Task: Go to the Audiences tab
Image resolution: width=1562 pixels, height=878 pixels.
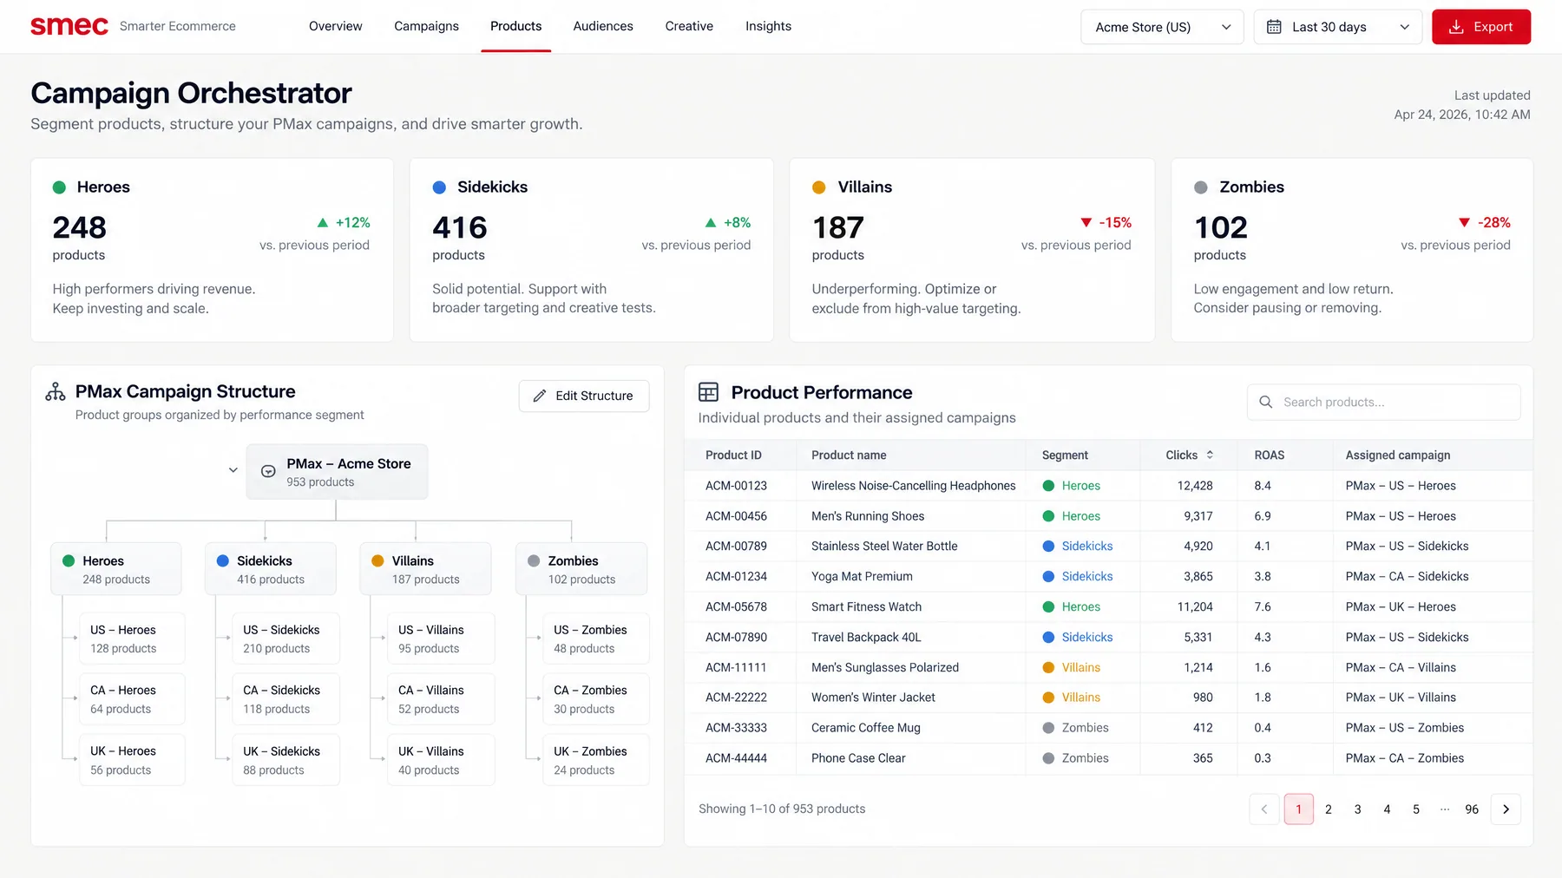Action: point(603,26)
